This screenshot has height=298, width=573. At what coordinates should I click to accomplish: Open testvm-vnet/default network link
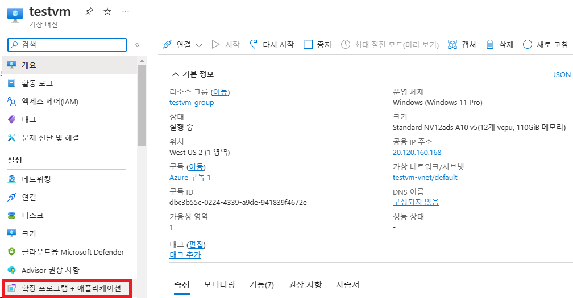[x=425, y=177]
